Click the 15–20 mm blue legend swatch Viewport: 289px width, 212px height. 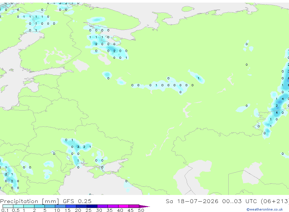71,206
